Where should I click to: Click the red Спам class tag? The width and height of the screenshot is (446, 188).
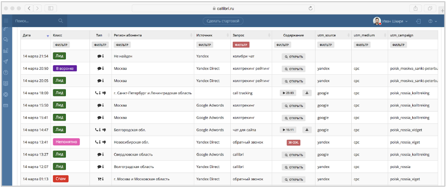[61, 179]
